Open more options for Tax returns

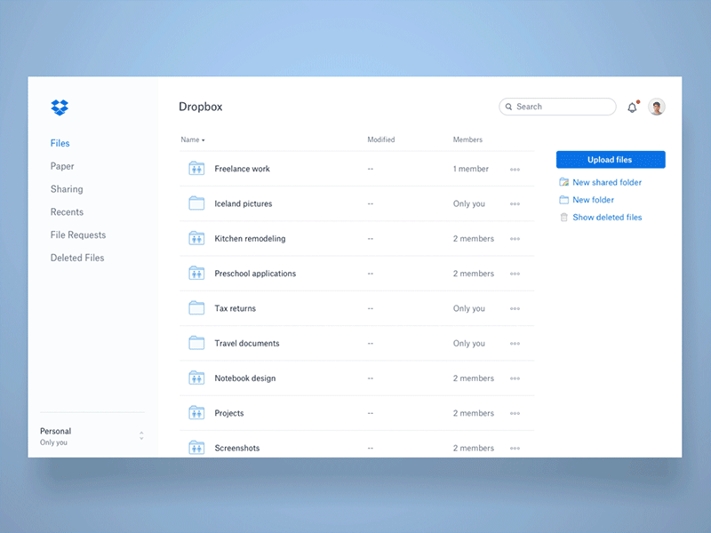515,309
